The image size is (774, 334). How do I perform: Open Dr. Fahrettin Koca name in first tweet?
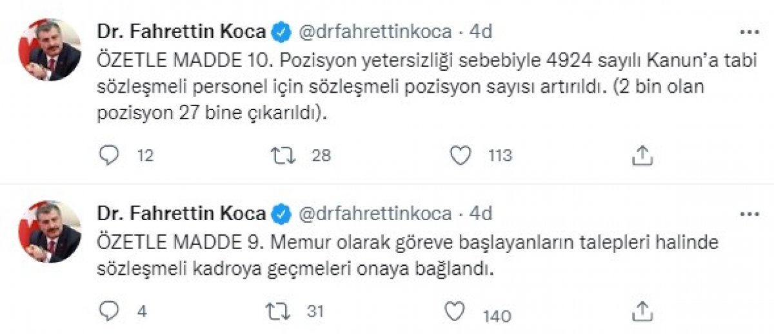181,31
